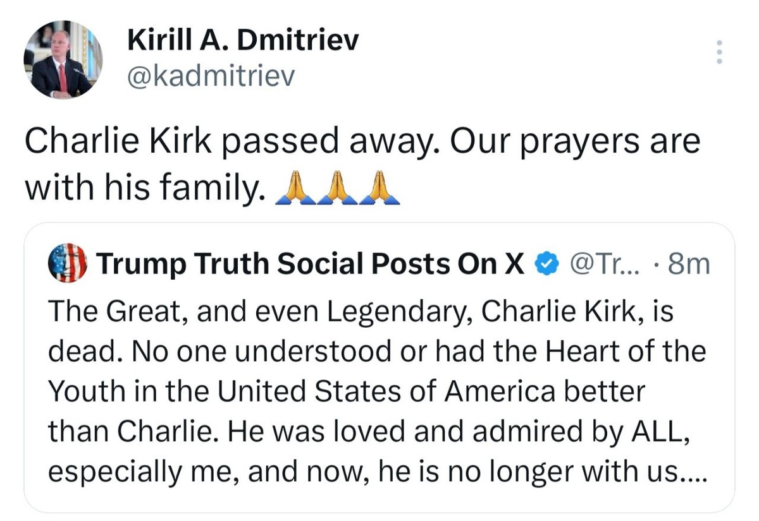Click the middle praying hands emoji

click(336, 188)
